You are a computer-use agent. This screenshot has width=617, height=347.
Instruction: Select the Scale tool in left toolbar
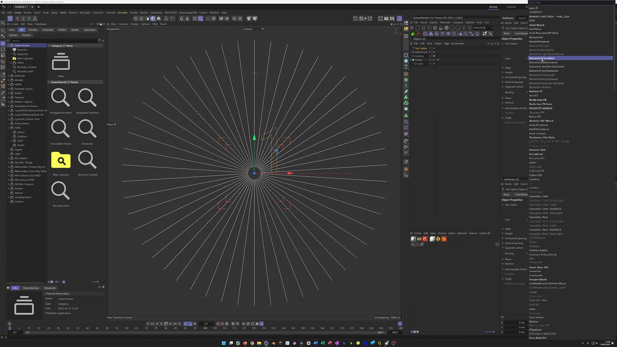tap(3, 55)
